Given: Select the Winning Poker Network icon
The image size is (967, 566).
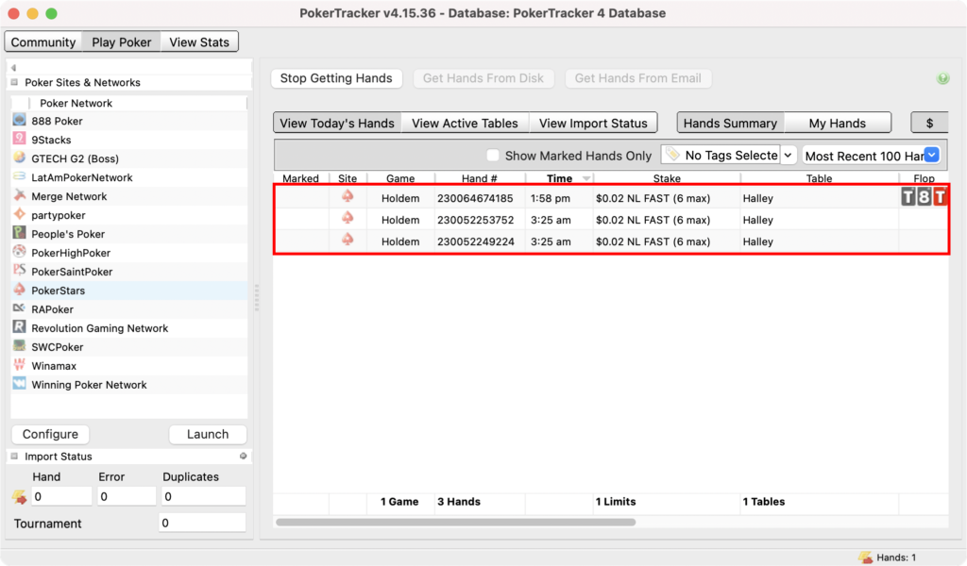Looking at the screenshot, I should pyautogui.click(x=19, y=384).
